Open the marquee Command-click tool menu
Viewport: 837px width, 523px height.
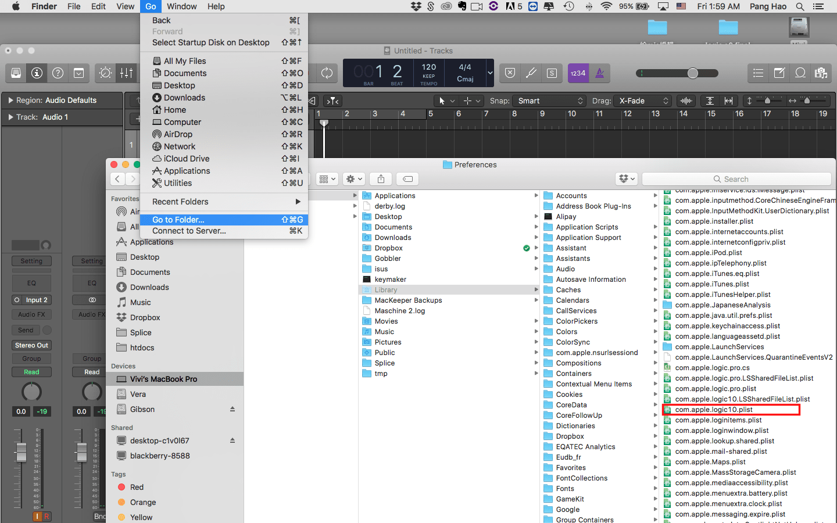coord(472,101)
